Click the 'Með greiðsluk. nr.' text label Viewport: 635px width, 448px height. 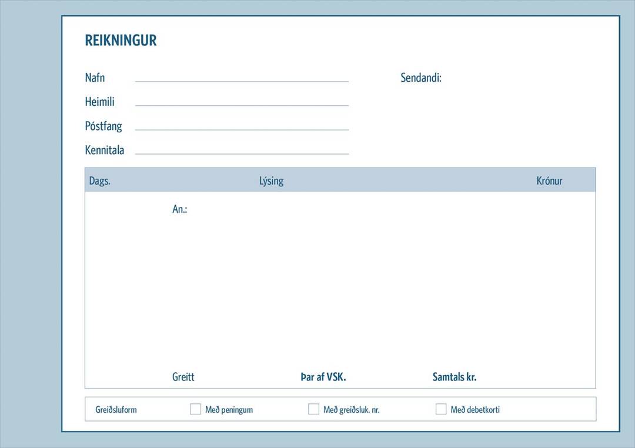[351, 410]
